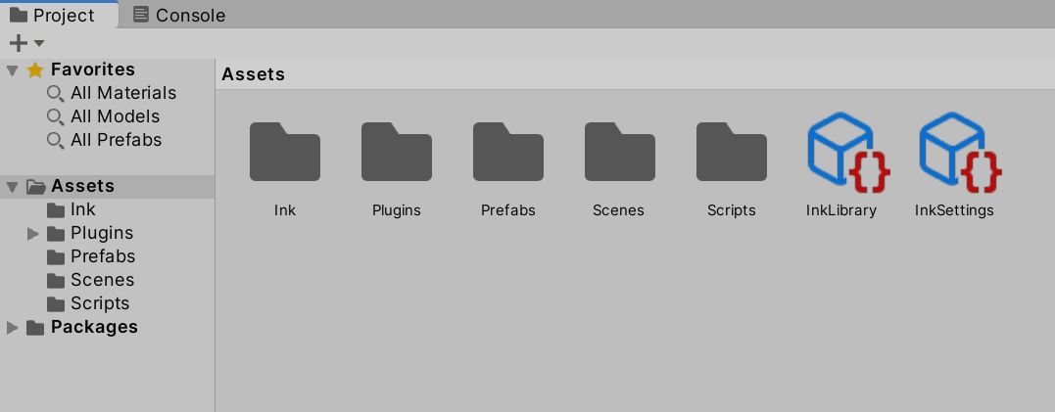Image resolution: width=1055 pixels, height=412 pixels.
Task: Expand the Packages tree arrow
Action: 12,327
